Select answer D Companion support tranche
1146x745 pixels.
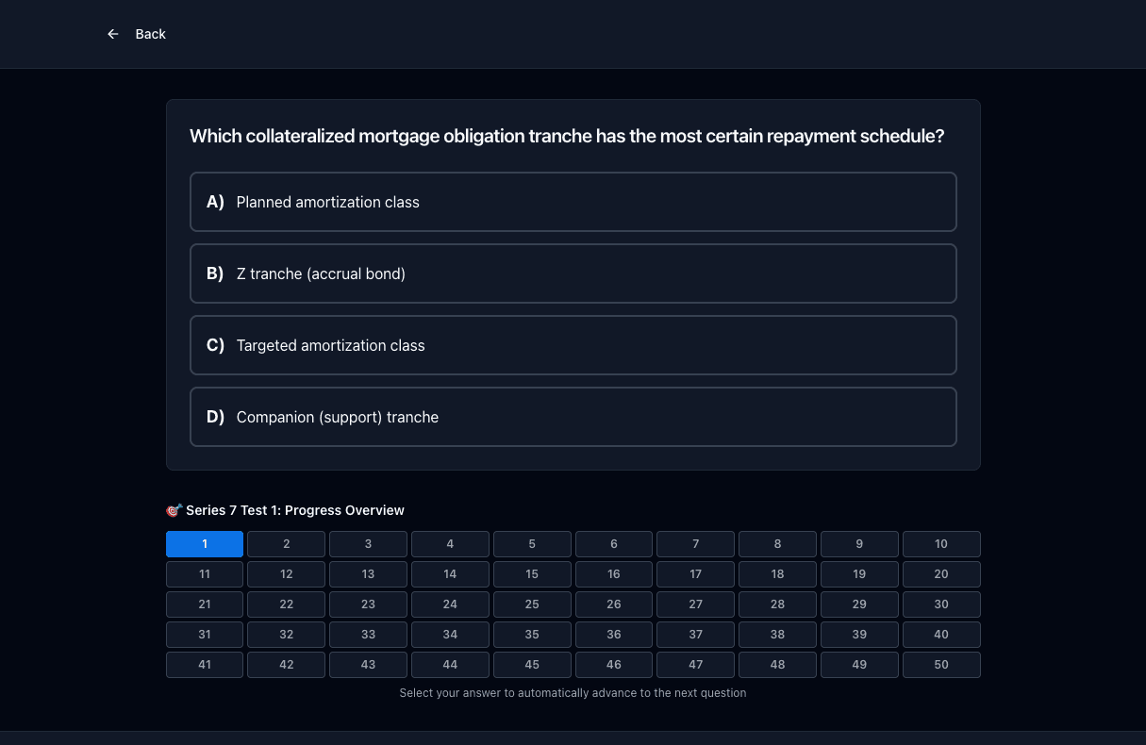(x=573, y=417)
